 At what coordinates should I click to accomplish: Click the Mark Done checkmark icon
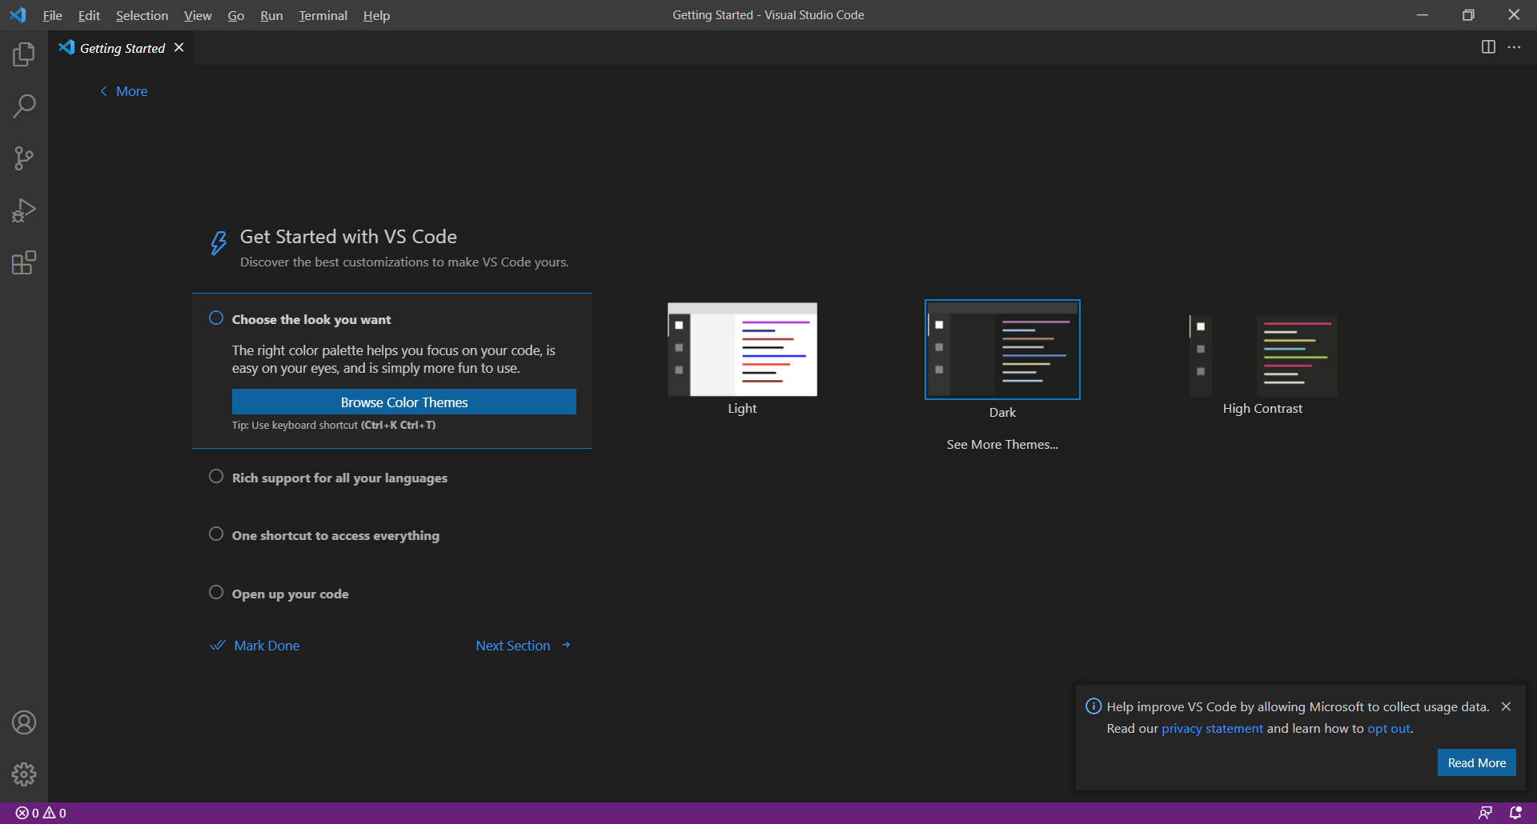(x=217, y=645)
